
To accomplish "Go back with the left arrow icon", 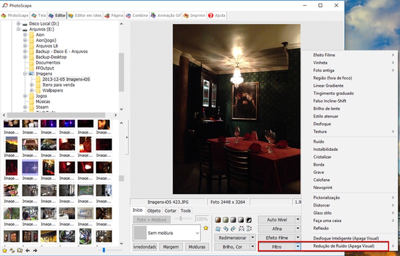I will pyautogui.click(x=28, y=250).
